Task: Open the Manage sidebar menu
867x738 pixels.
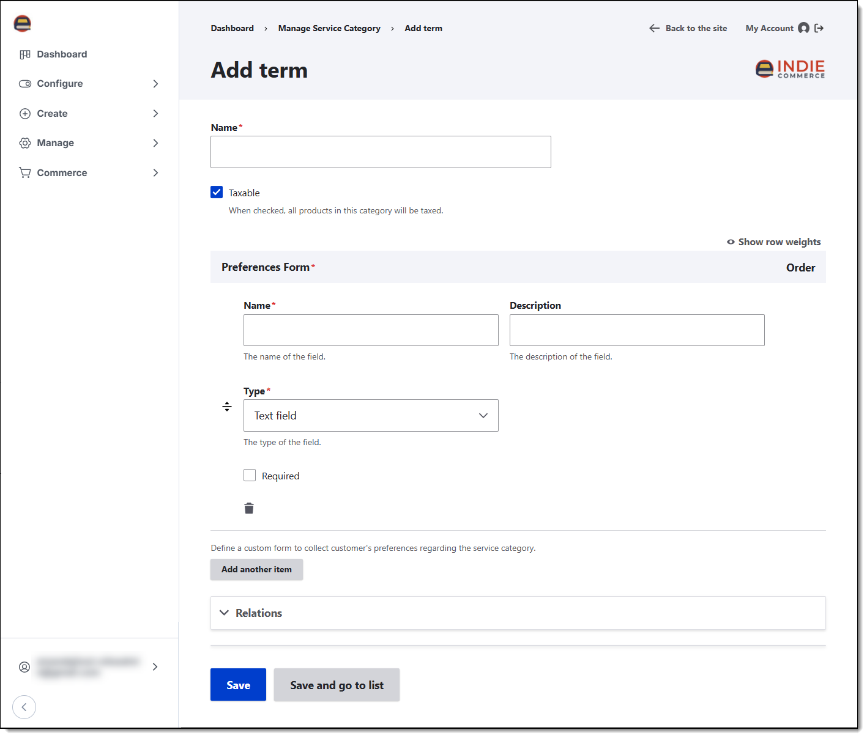Action: coord(89,143)
